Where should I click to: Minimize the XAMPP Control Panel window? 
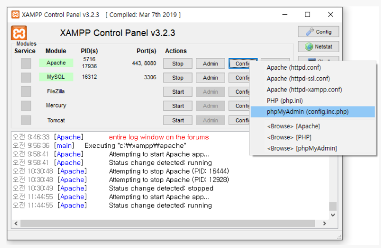tap(285, 14)
